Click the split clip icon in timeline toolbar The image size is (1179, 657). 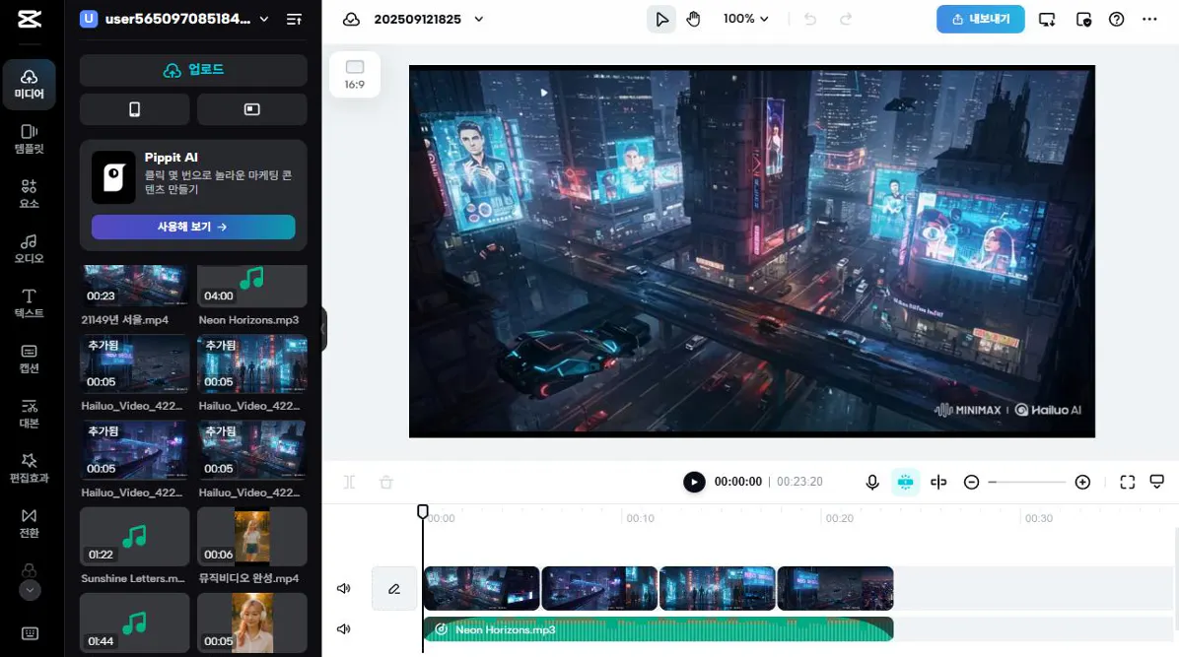(x=349, y=482)
